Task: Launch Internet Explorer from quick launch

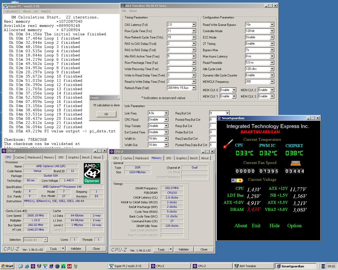Action: (27, 266)
